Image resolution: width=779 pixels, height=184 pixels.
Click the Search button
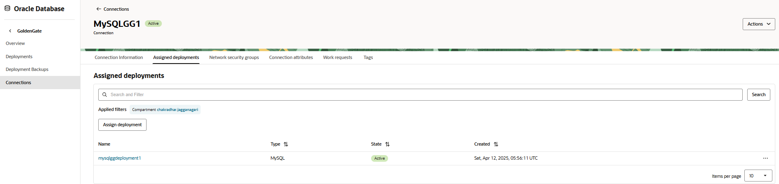[758, 95]
